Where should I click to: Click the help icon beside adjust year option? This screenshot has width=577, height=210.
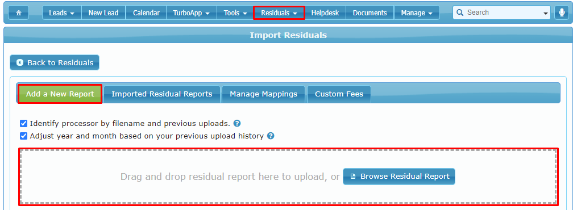click(271, 136)
